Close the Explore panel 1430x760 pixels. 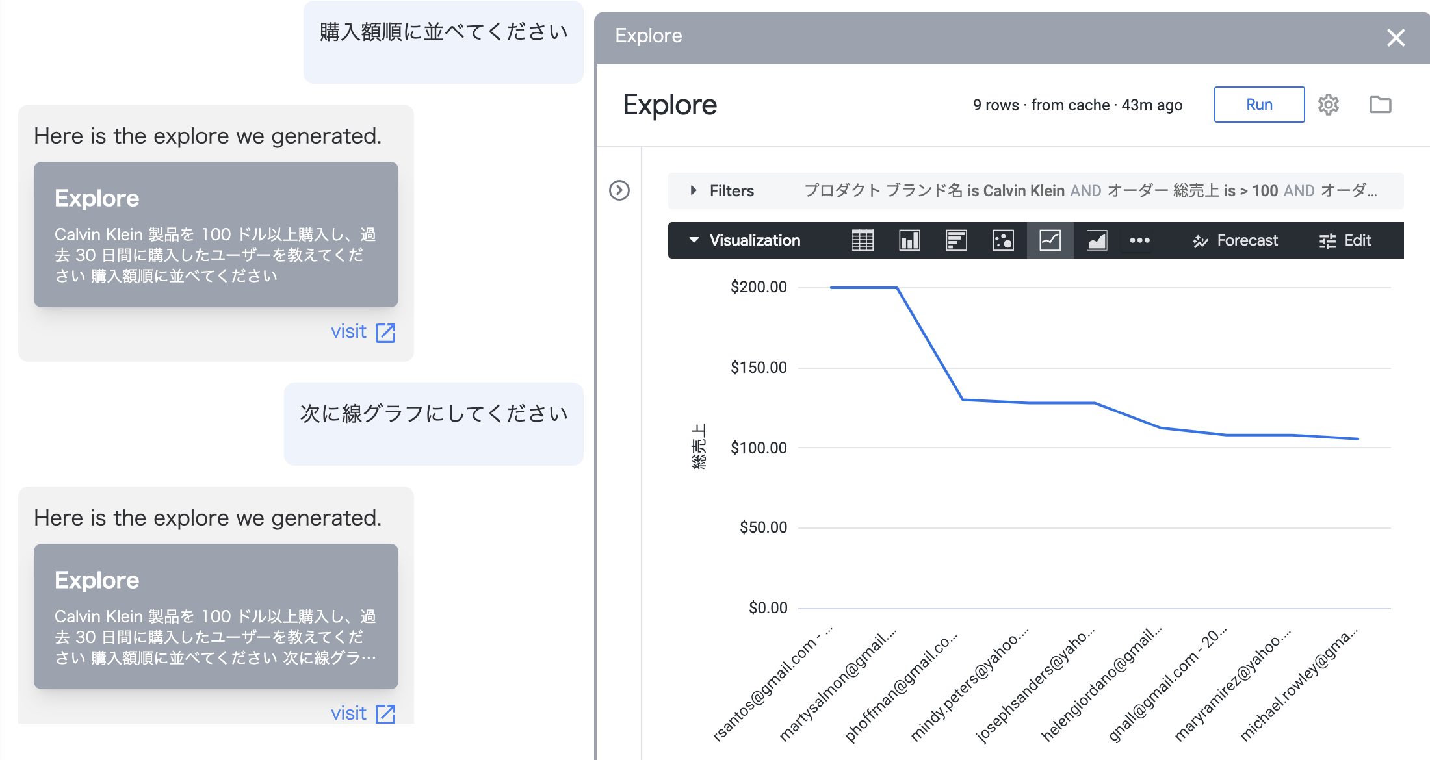1396,37
